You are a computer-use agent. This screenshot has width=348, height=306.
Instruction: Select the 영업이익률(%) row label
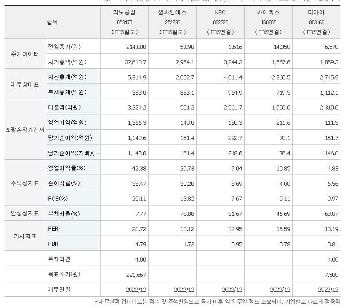(x=67, y=168)
